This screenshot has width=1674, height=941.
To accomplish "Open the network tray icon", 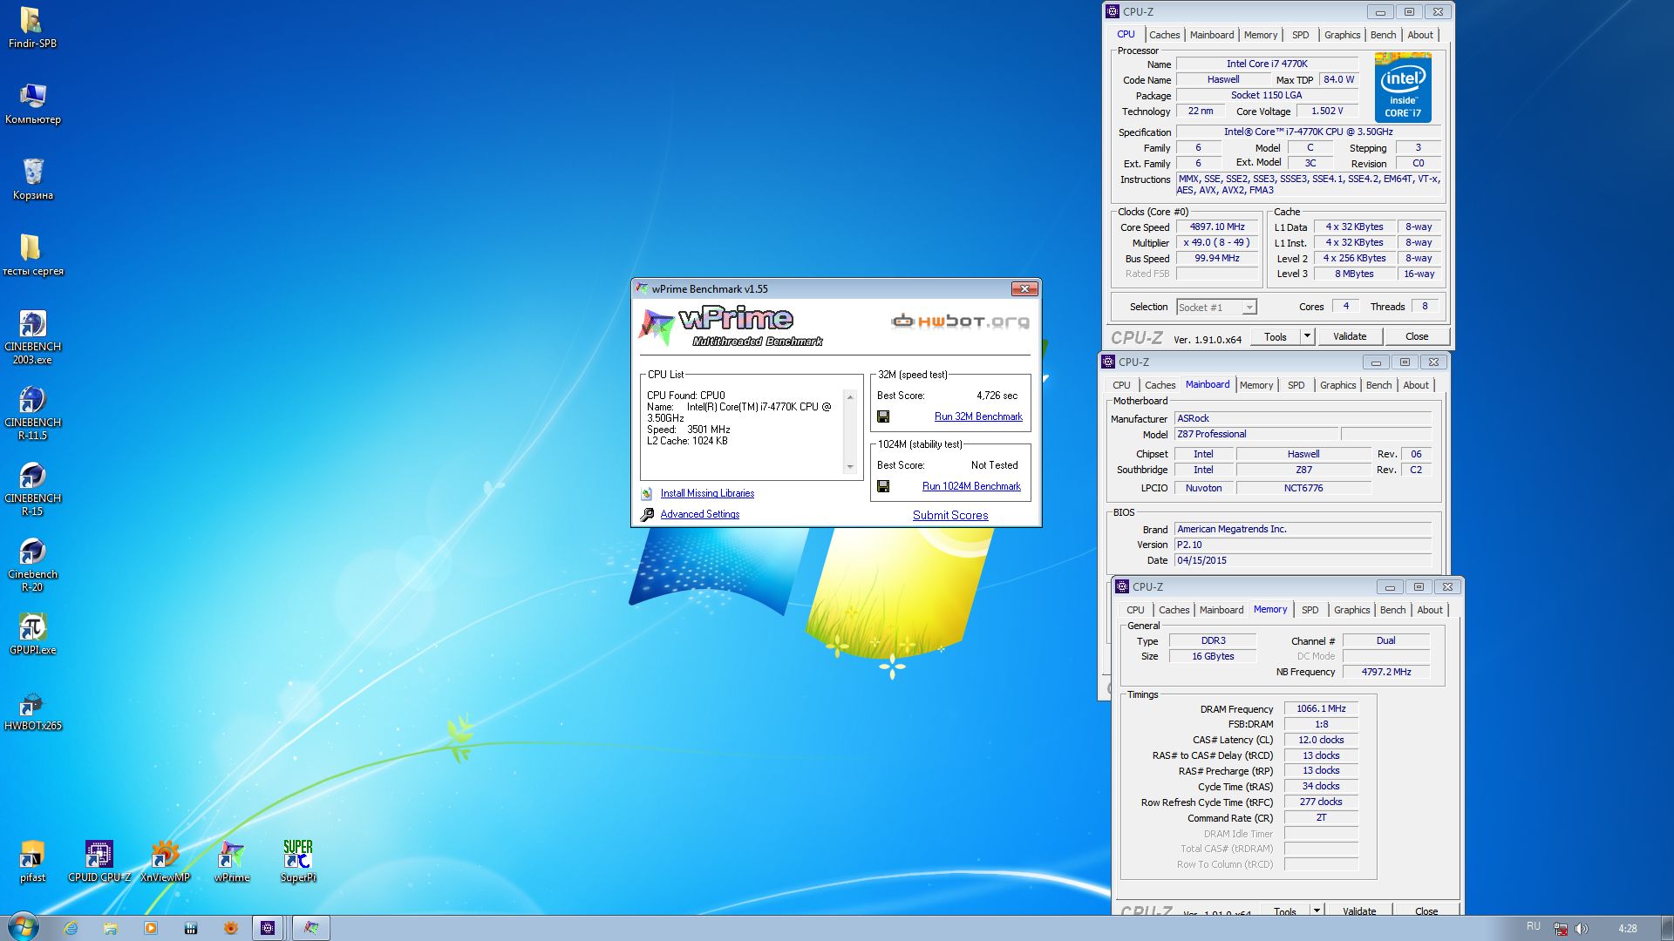I will [1561, 928].
